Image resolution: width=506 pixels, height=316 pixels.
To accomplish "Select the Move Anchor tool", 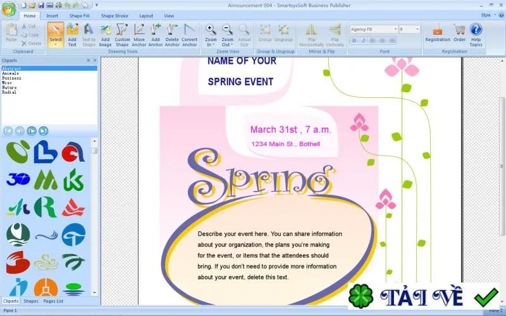I will (x=139, y=35).
